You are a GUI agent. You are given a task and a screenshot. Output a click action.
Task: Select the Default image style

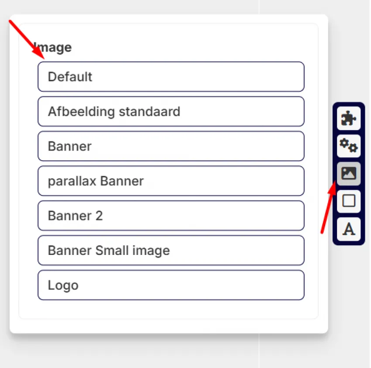point(171,76)
